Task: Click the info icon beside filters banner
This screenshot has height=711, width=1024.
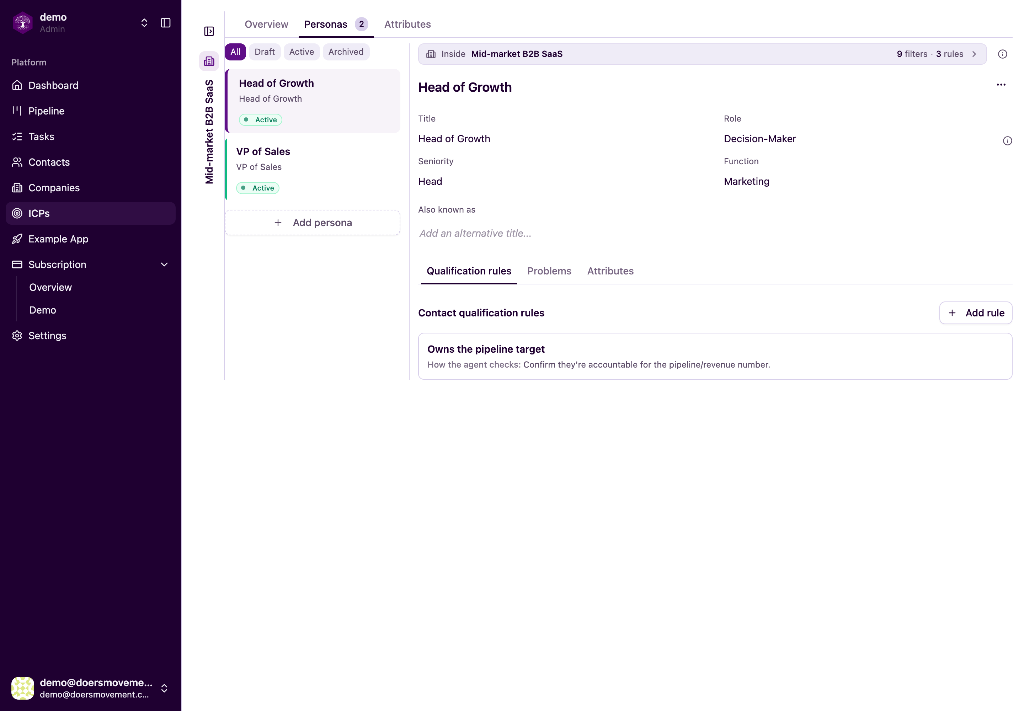Action: [x=1002, y=54]
